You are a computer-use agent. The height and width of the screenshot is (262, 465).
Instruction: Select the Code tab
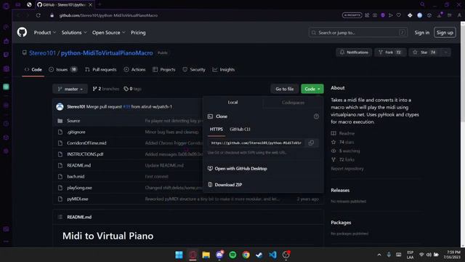[x=33, y=70]
